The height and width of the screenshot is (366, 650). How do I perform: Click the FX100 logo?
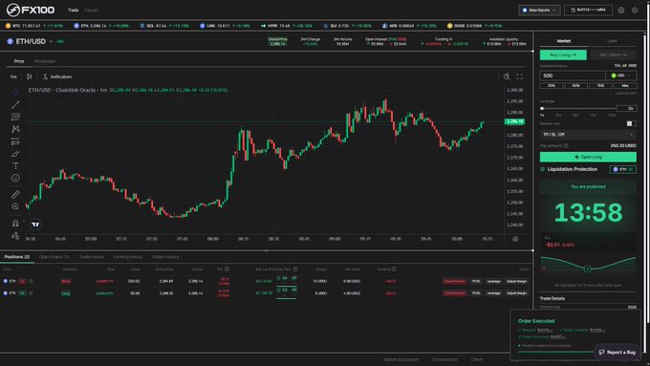tap(31, 10)
